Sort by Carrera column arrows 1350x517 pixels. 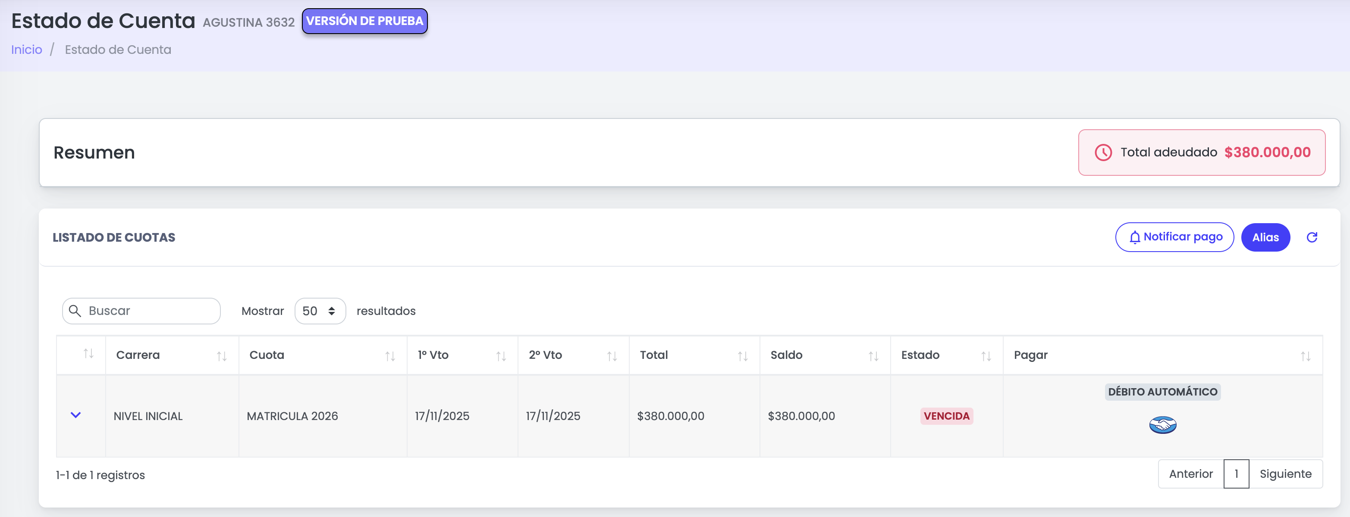click(222, 356)
